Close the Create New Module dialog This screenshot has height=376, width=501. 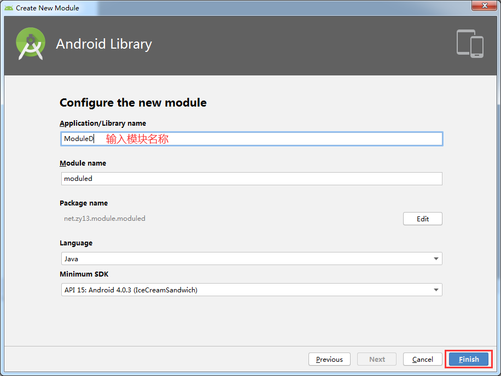(x=485, y=5)
